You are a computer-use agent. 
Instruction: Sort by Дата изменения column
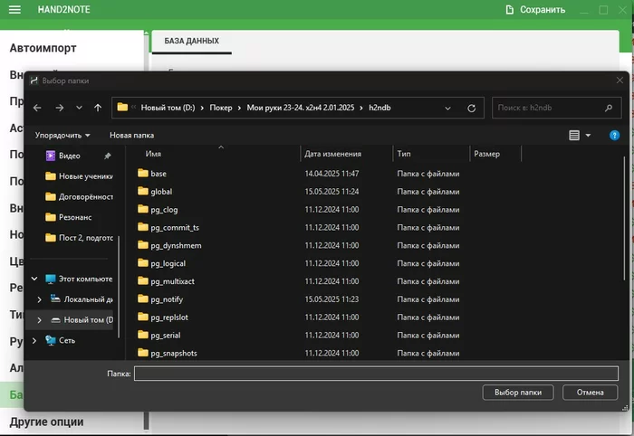(332, 154)
